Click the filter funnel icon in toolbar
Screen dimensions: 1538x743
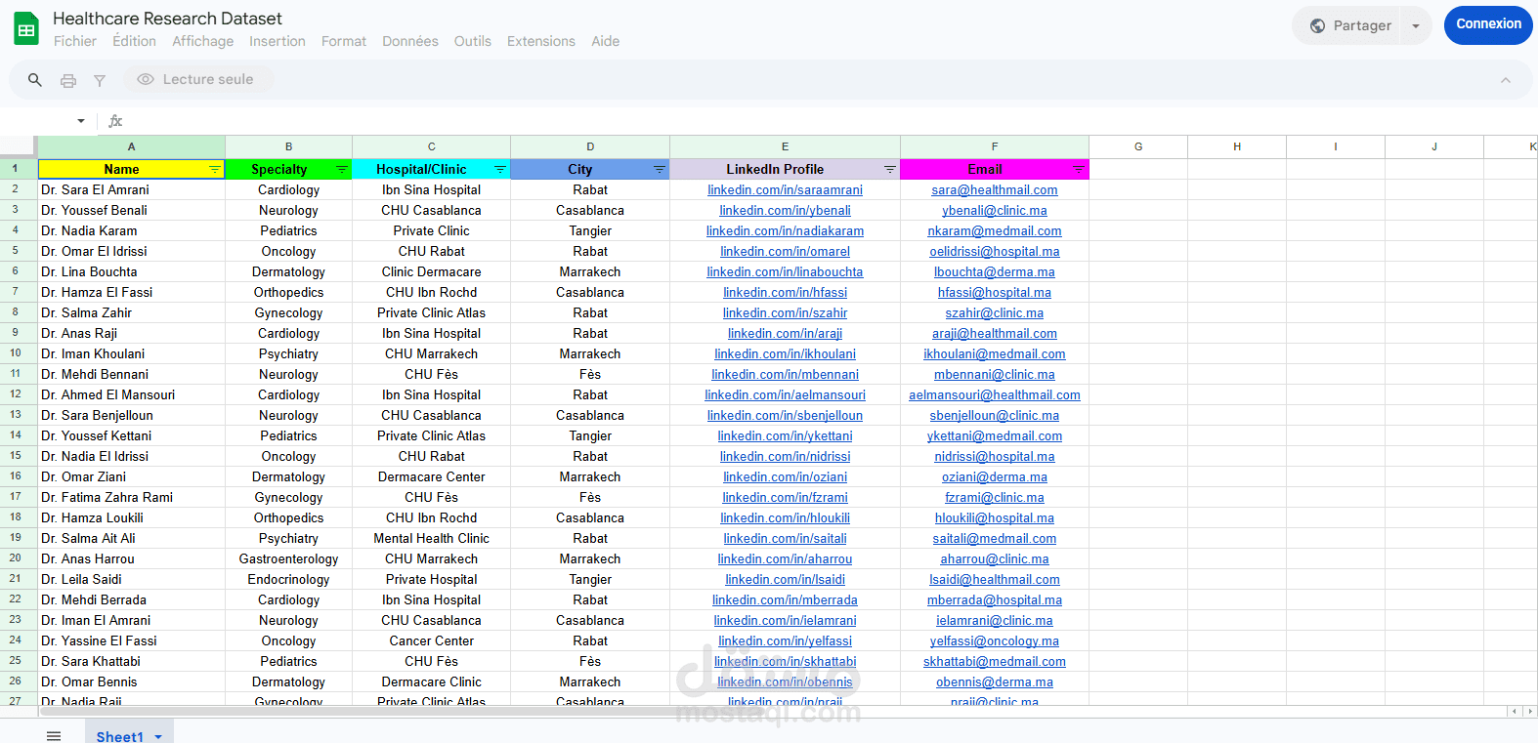click(100, 80)
